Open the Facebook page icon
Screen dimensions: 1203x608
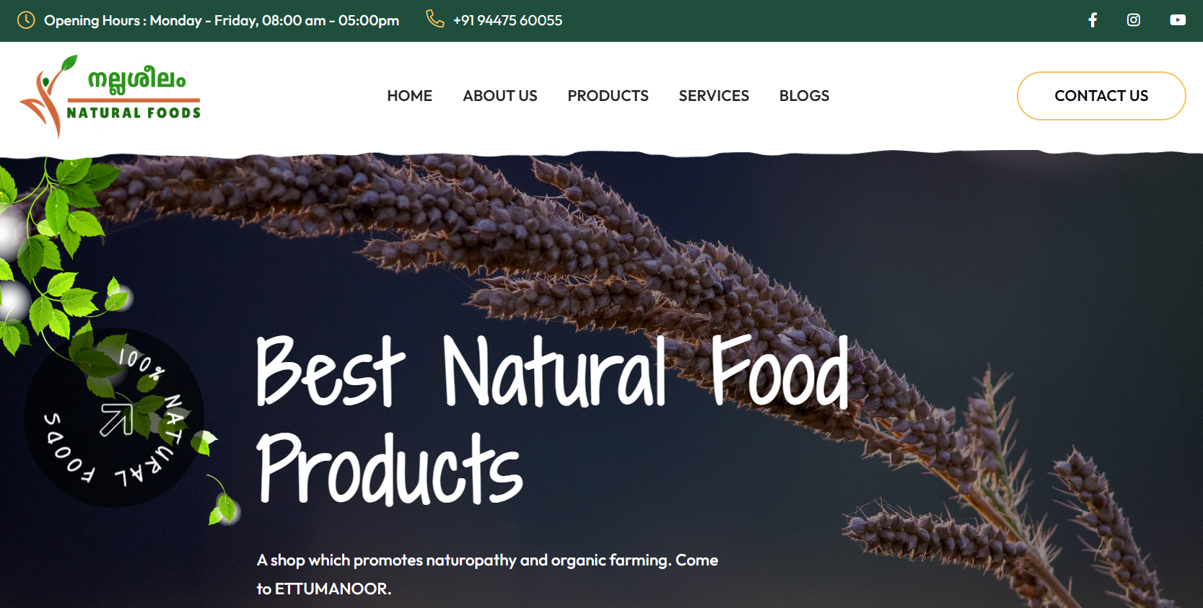pyautogui.click(x=1093, y=20)
